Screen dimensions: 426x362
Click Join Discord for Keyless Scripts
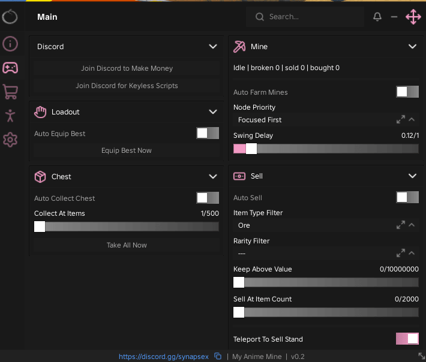pos(127,86)
